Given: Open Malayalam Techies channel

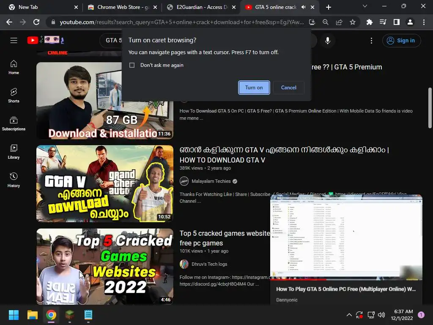Looking at the screenshot, I should tap(211, 181).
